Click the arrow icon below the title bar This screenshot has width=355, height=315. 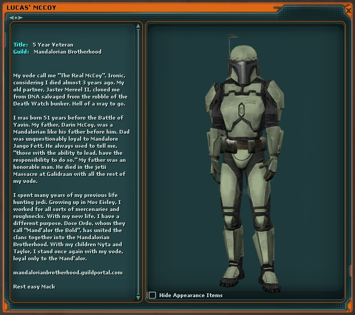(16, 17)
